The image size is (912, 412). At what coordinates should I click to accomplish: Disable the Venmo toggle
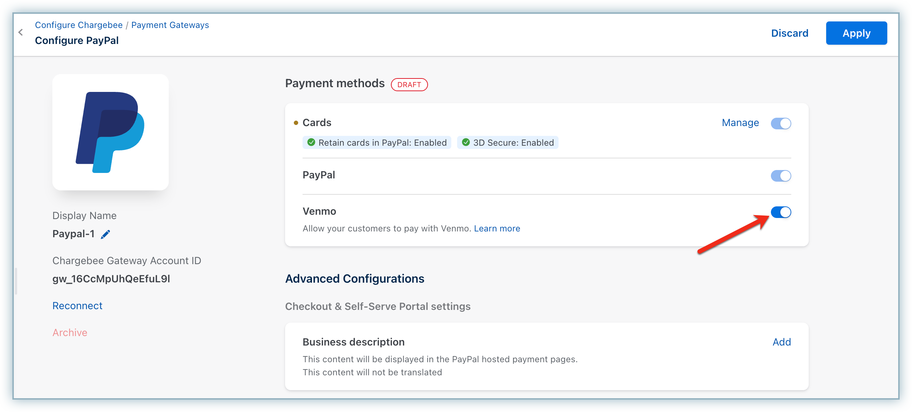point(781,212)
